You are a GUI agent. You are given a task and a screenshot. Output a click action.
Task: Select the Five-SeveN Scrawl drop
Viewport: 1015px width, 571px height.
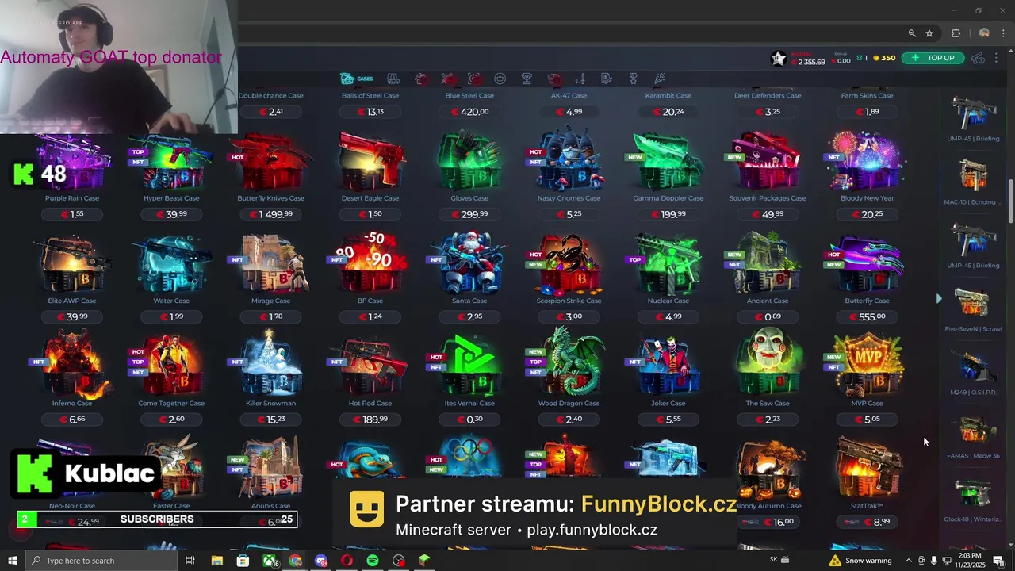click(x=973, y=308)
